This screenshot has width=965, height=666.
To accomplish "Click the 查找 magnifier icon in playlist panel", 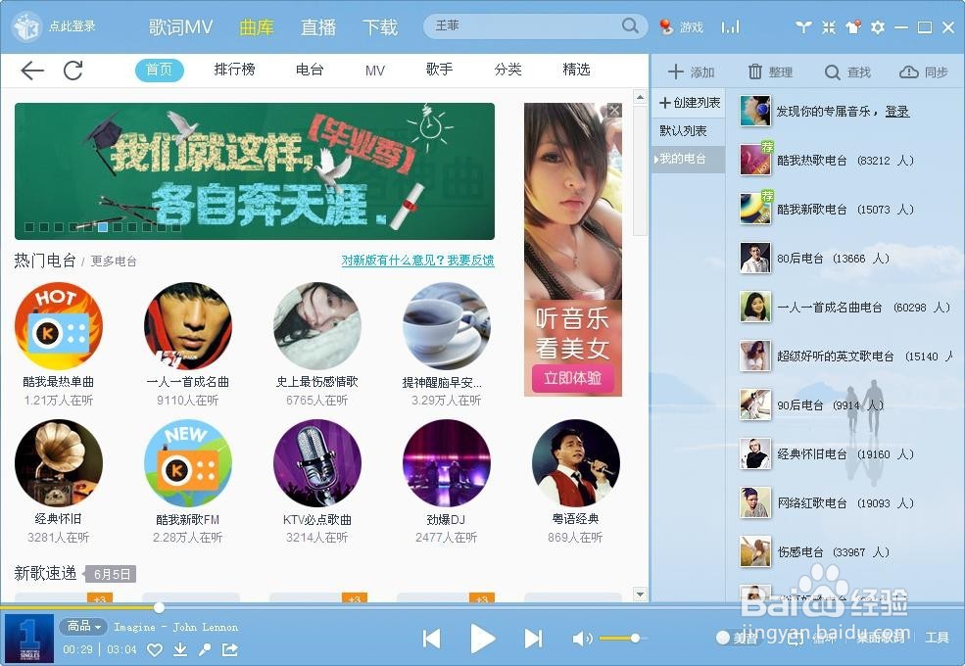I will (832, 72).
